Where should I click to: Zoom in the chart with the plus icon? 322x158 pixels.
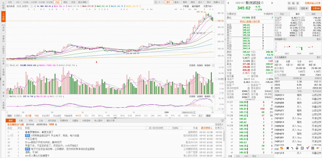pyautogui.click(x=160, y=2)
